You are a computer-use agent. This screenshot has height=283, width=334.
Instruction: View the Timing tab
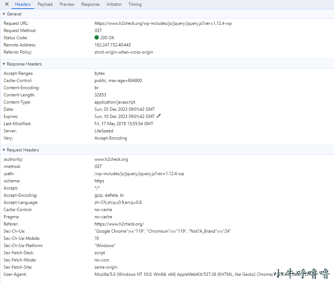click(135, 4)
